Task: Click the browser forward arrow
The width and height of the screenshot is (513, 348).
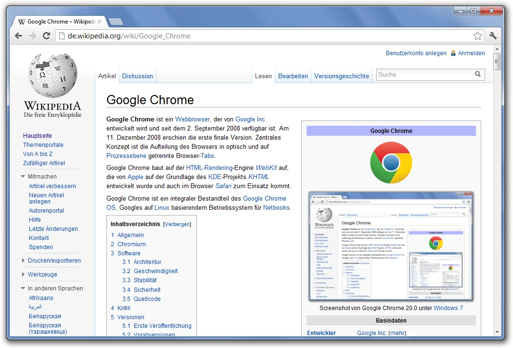Action: pos(32,36)
